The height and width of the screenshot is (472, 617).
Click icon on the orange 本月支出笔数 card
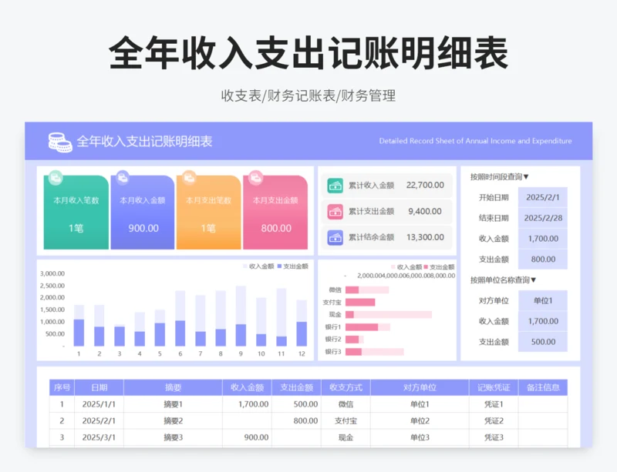189,178
